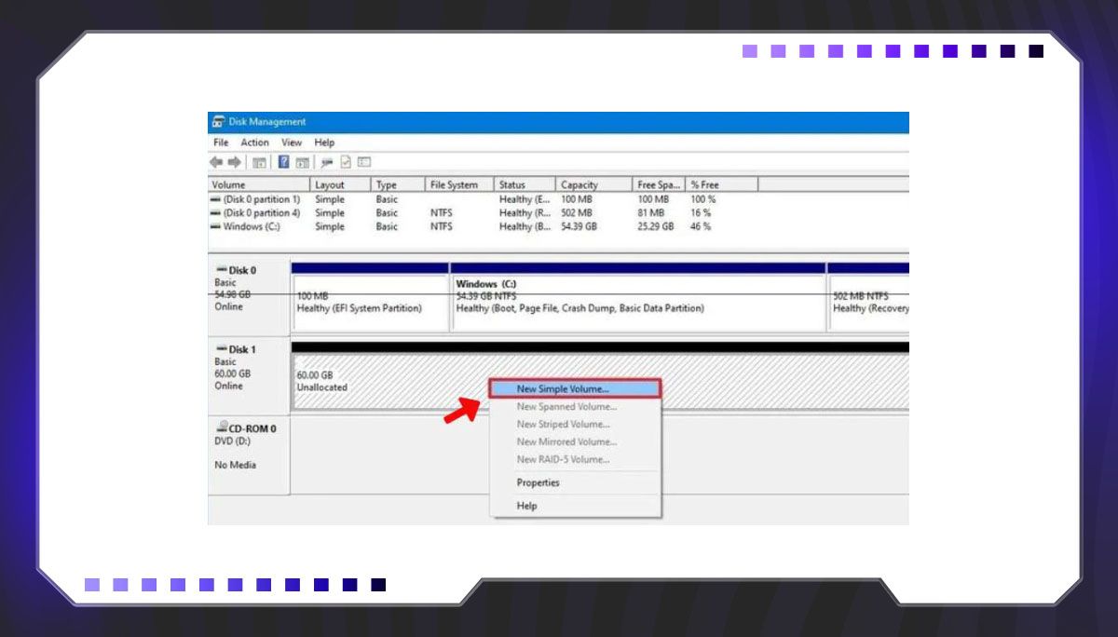1118x637 pixels.
Task: Select the Windows (C:) volume row
Action: tap(251, 226)
